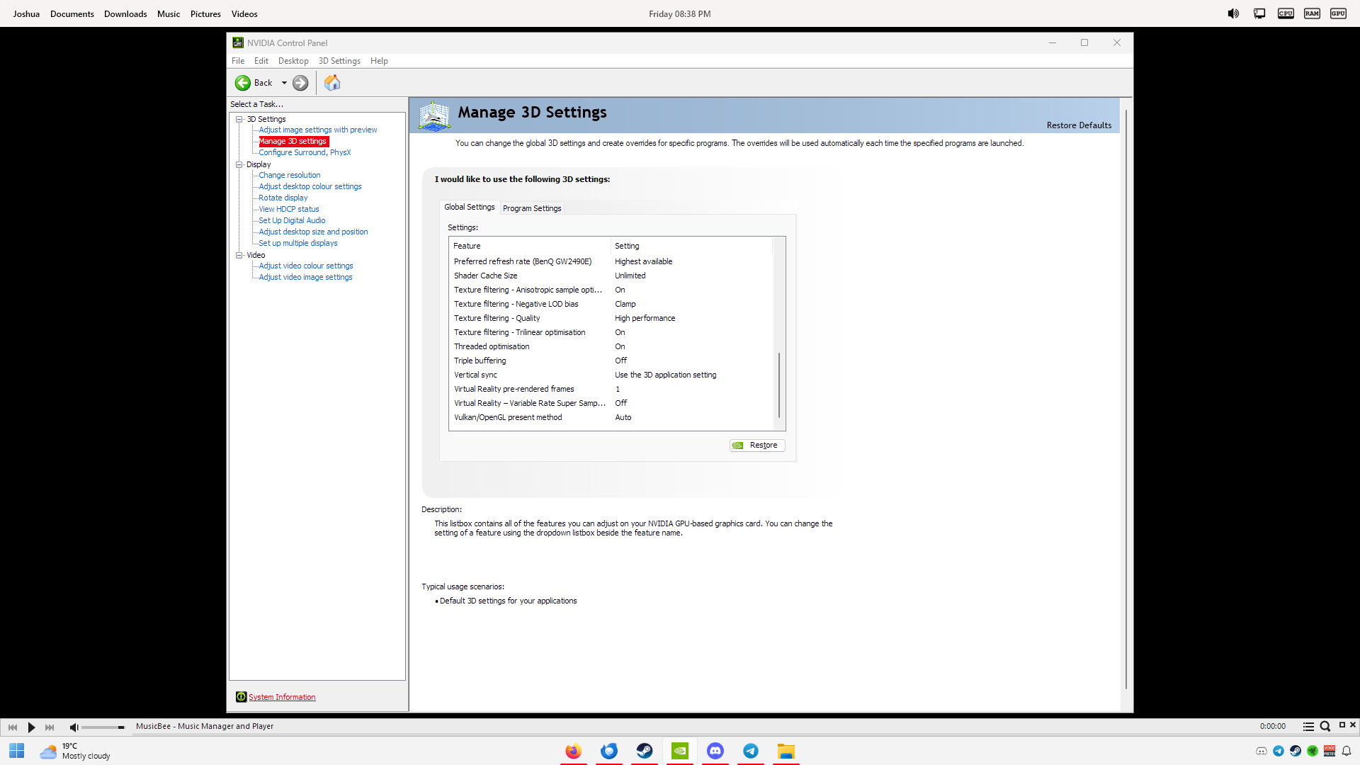Open the weather widget

(75, 751)
